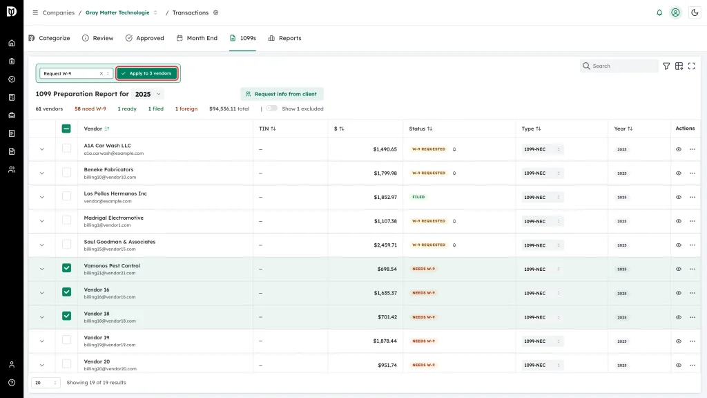Open the Request W-9 action dropdown
This screenshot has width=707, height=398.
pos(76,73)
